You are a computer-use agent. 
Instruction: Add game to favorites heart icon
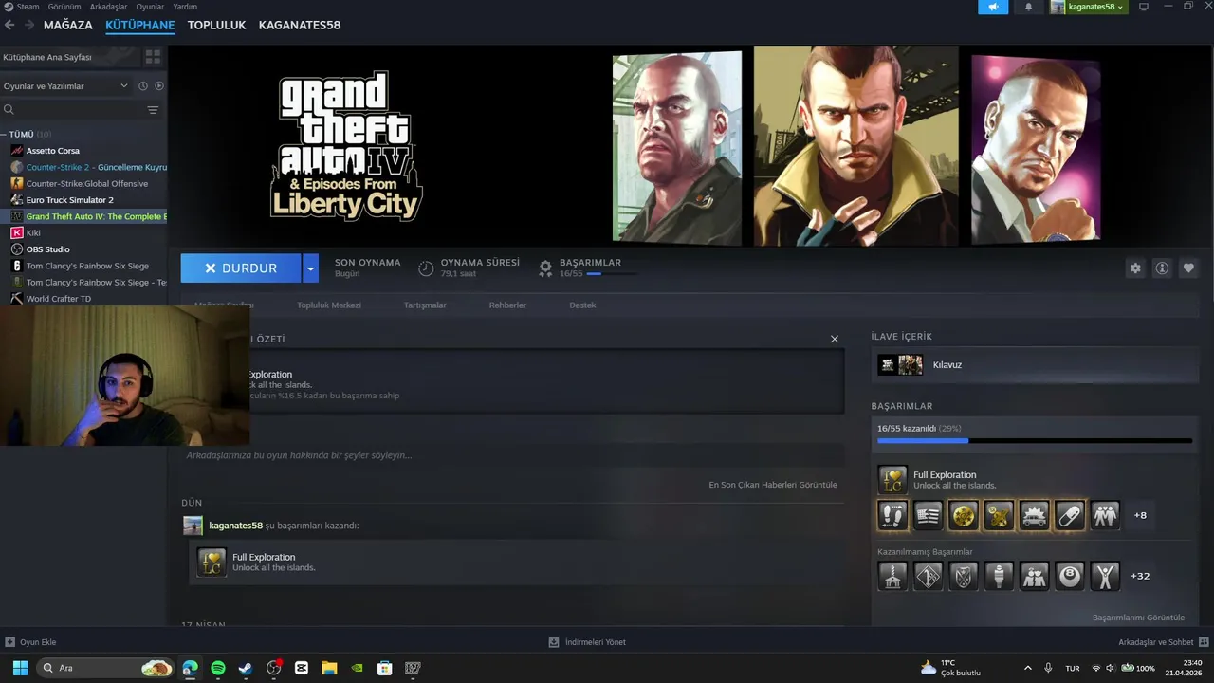click(x=1188, y=268)
